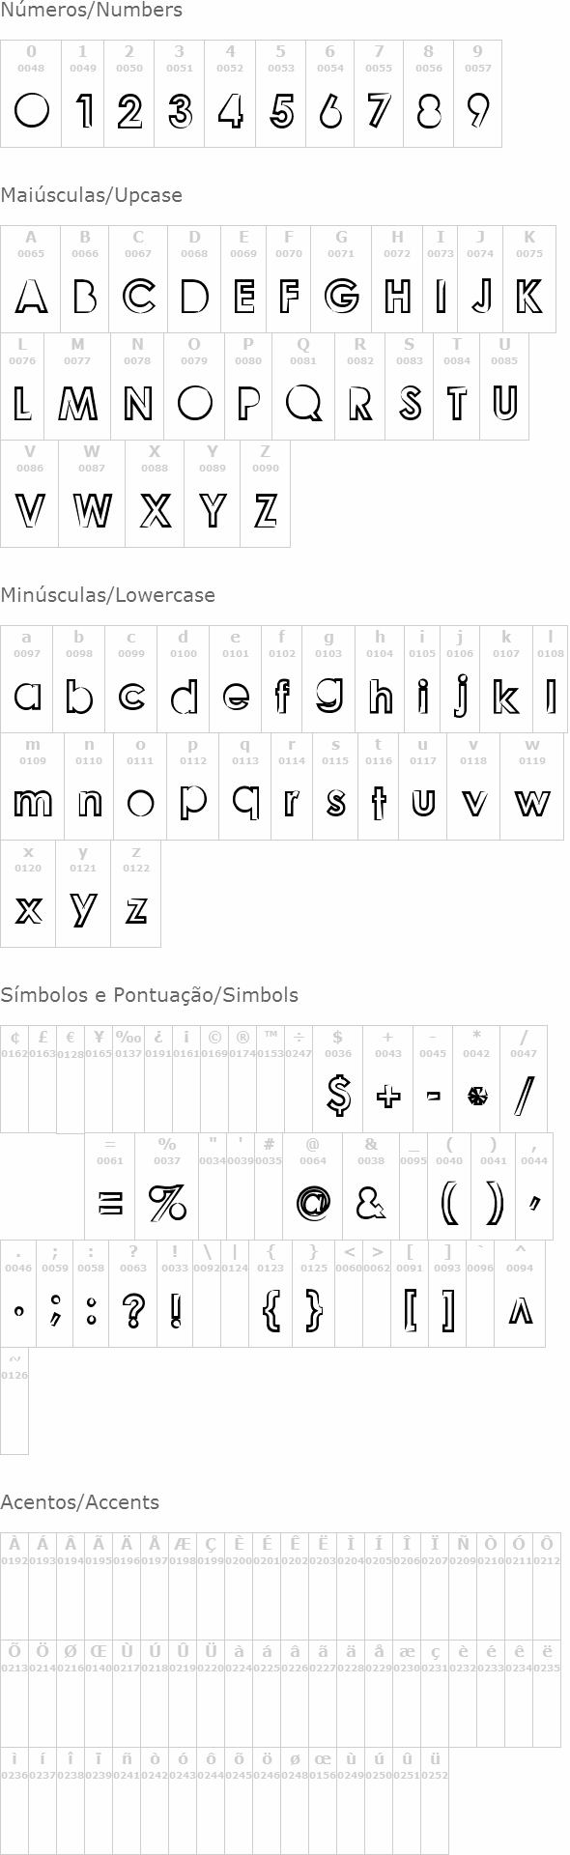
Task: Select the lowercase y glyph cell
Action: point(83,895)
